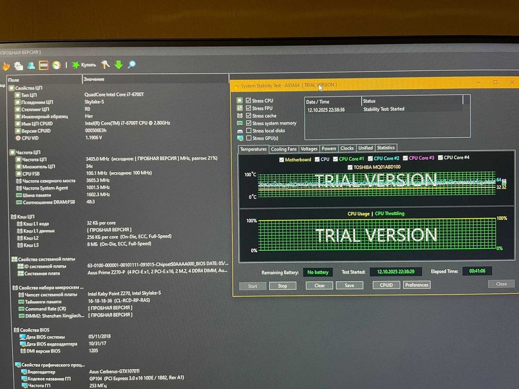Viewport: 519px width, 389px height.
Task: Switch to the Statistics tab
Action: (x=386, y=147)
